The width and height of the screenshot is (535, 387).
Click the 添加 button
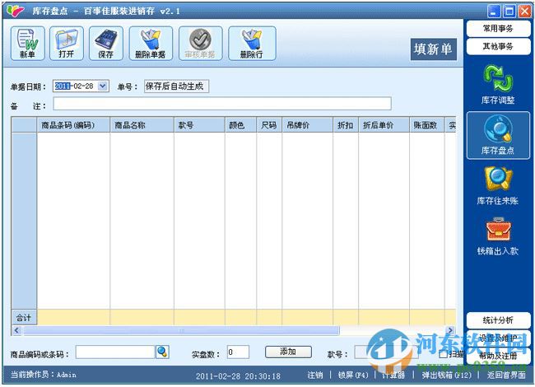(288, 352)
